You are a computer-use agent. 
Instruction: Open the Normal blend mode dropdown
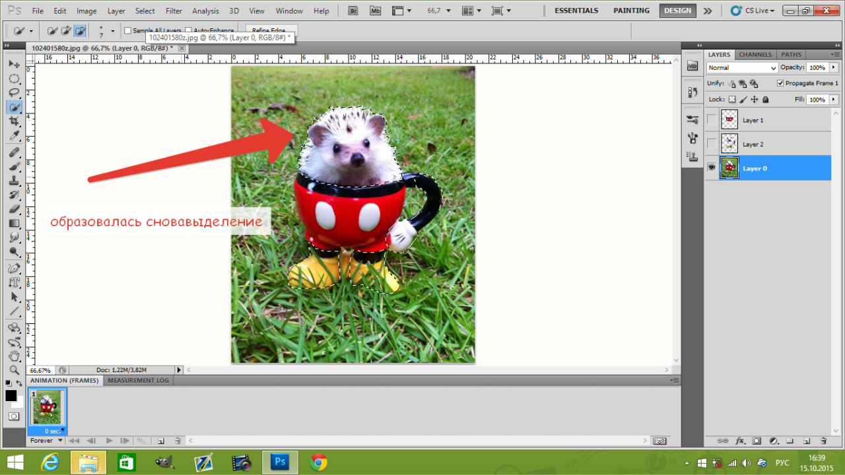[x=742, y=68]
